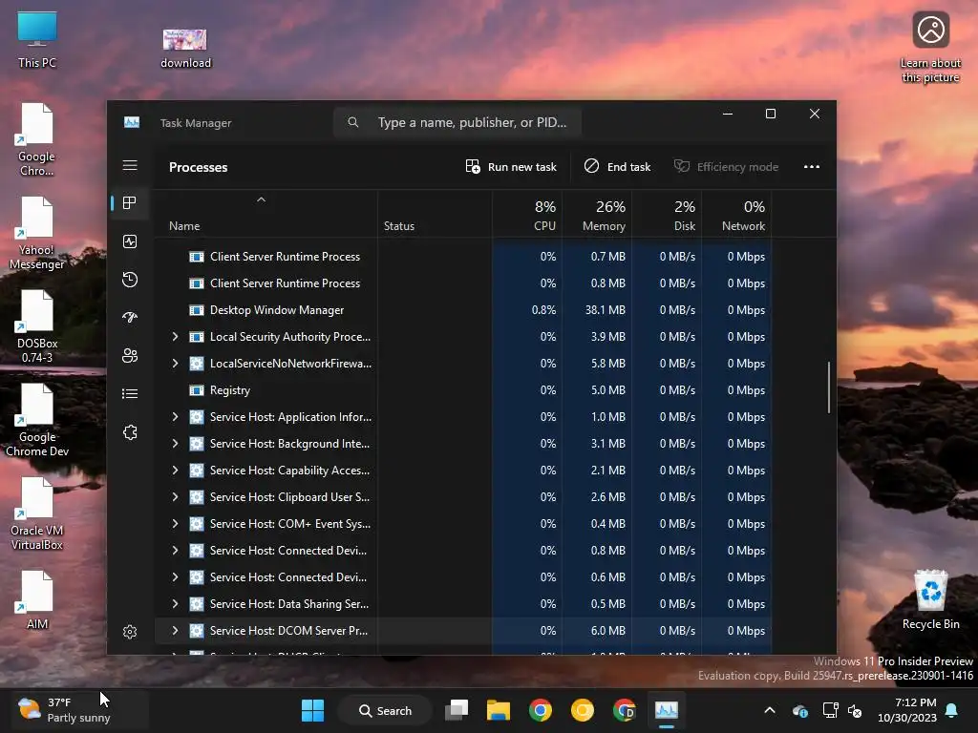Open Users page icon in sidebar
The width and height of the screenshot is (978, 733).
130,355
